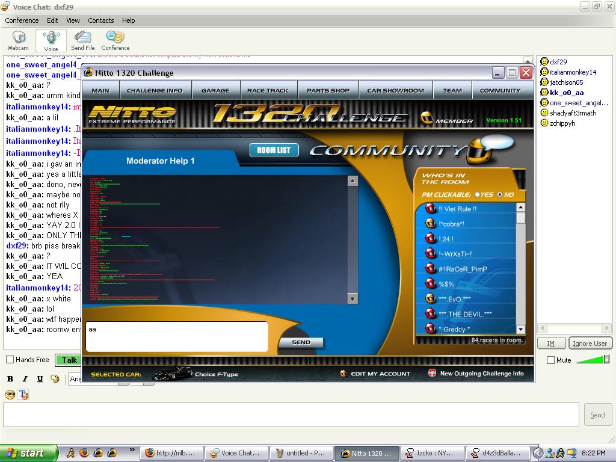Click the Edit My Account helmet icon
Image resolution: width=616 pixels, height=462 pixels.
[343, 373]
